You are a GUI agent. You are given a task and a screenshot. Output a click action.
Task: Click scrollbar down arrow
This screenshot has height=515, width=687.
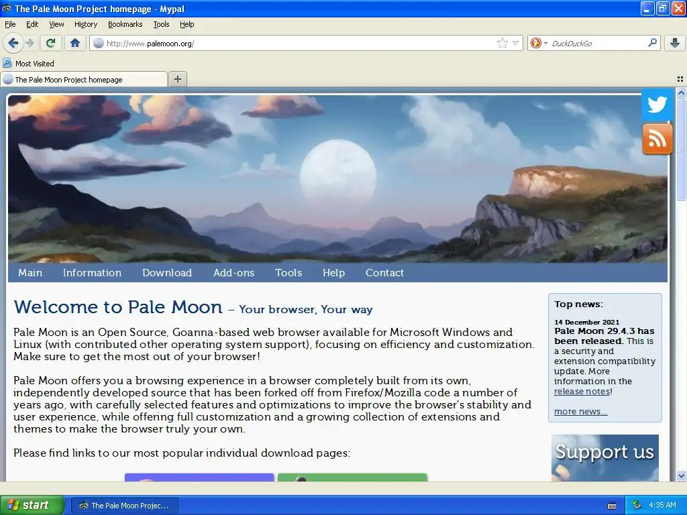(681, 475)
